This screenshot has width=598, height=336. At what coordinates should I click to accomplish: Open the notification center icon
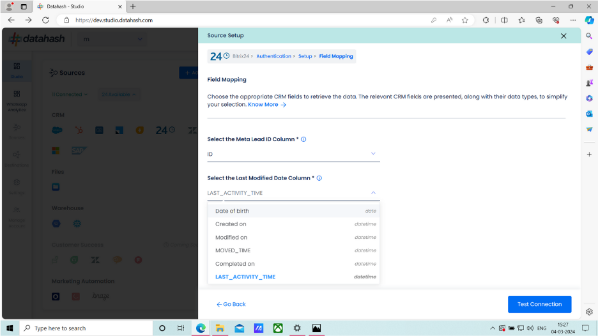click(x=585, y=328)
